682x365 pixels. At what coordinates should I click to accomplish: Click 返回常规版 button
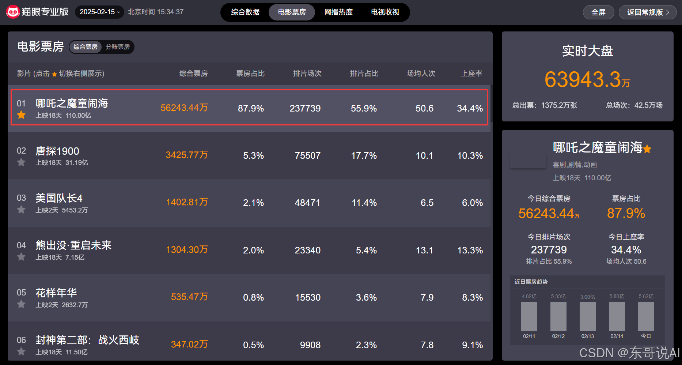(648, 12)
